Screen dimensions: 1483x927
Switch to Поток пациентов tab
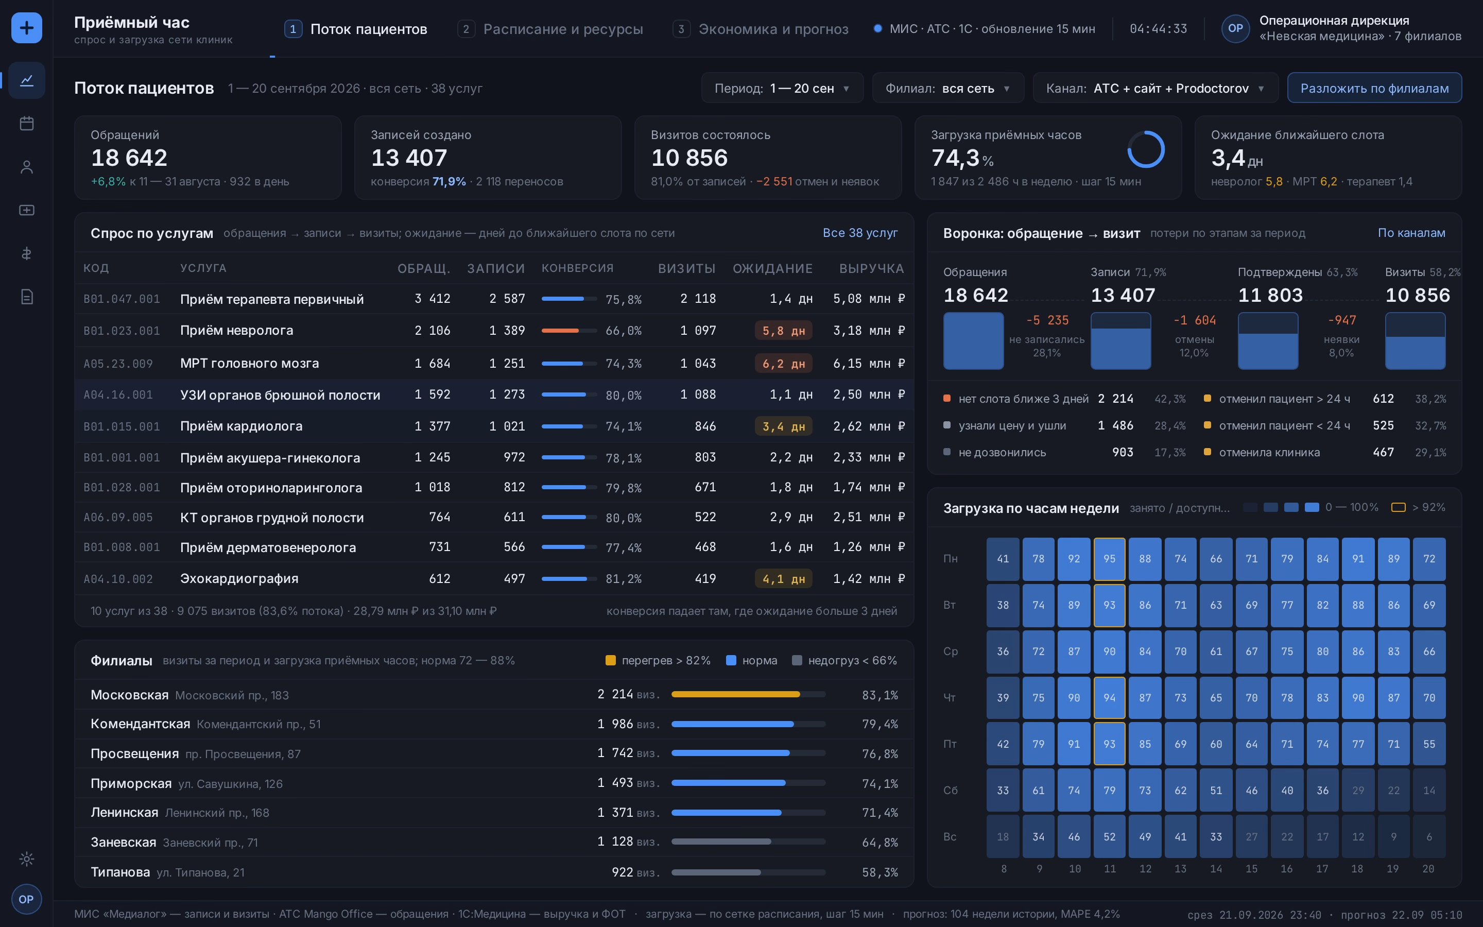coord(356,29)
